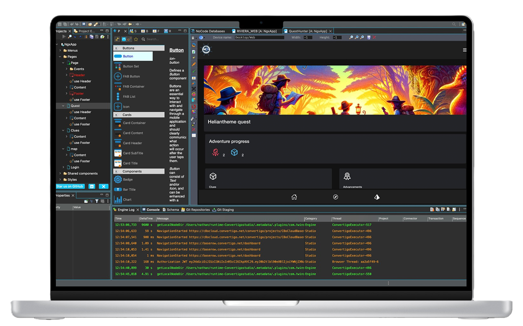Click the Chart component icon in the palette
Screen dimensions: 523x326
118,199
